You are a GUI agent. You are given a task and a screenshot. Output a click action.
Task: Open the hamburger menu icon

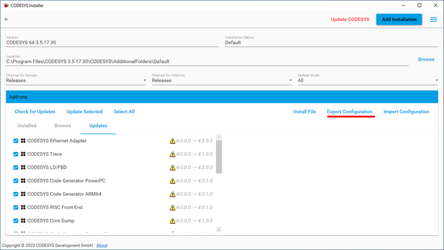tap(434, 20)
